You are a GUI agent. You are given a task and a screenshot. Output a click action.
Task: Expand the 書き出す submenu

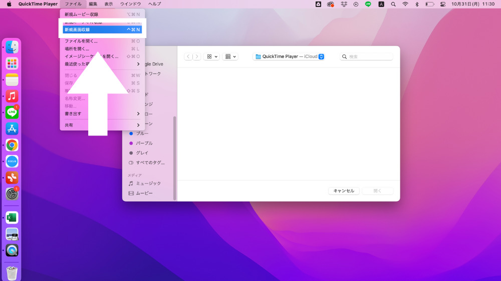102,113
